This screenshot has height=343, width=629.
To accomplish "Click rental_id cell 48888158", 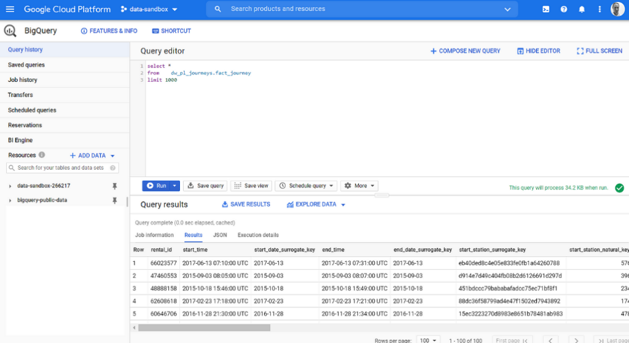I will [x=163, y=288].
